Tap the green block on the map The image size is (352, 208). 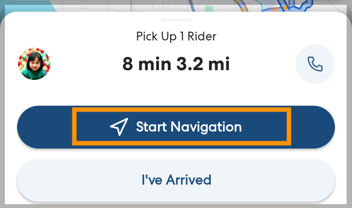[209, 8]
